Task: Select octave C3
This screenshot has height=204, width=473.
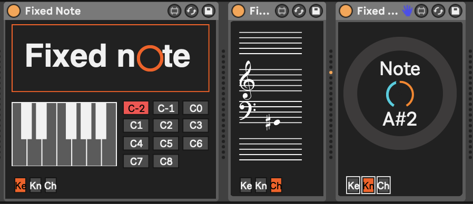Action: point(196,126)
